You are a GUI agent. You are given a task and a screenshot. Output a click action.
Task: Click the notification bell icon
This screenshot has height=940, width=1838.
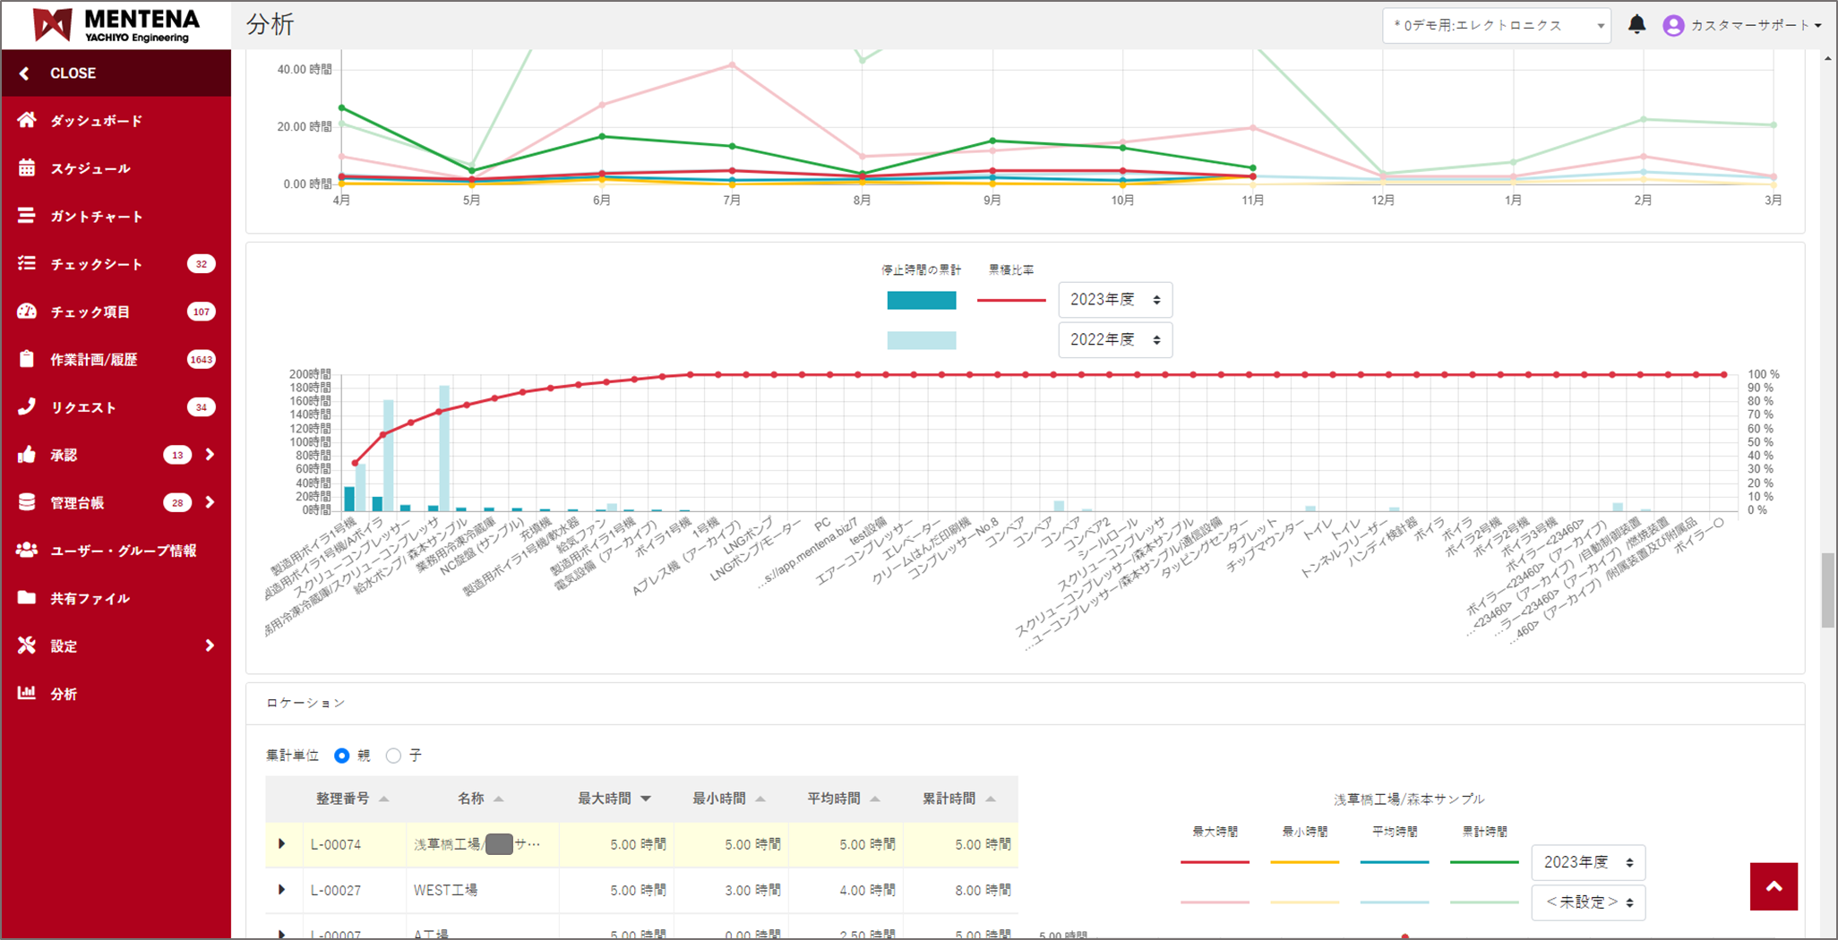(1636, 25)
